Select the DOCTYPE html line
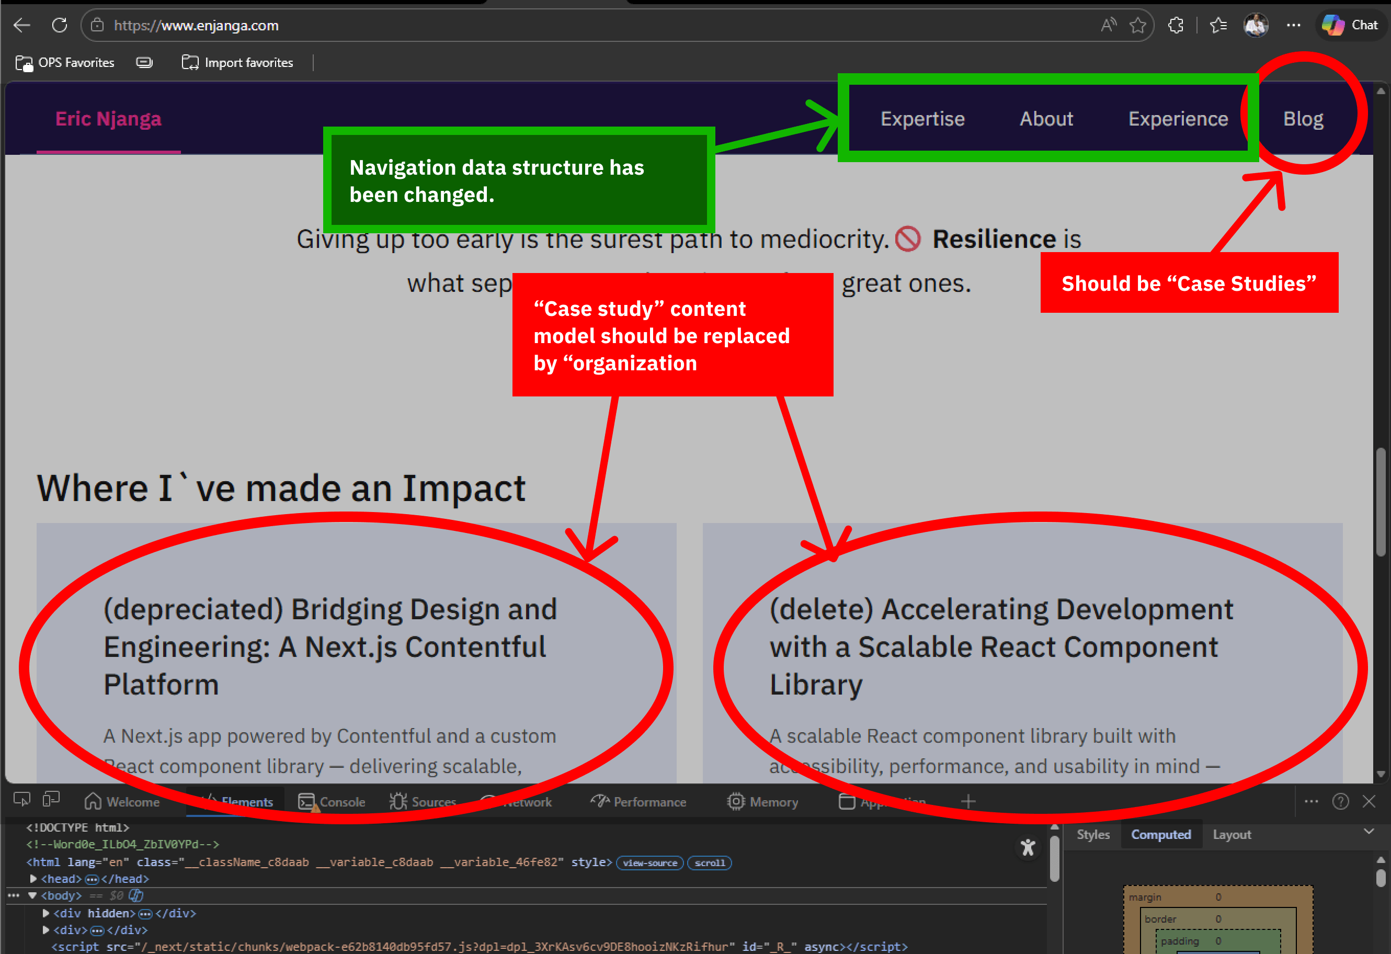Image resolution: width=1391 pixels, height=954 pixels. pos(78,828)
